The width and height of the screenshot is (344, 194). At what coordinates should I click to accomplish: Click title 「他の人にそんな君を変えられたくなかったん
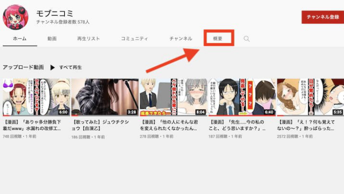coord(169,125)
